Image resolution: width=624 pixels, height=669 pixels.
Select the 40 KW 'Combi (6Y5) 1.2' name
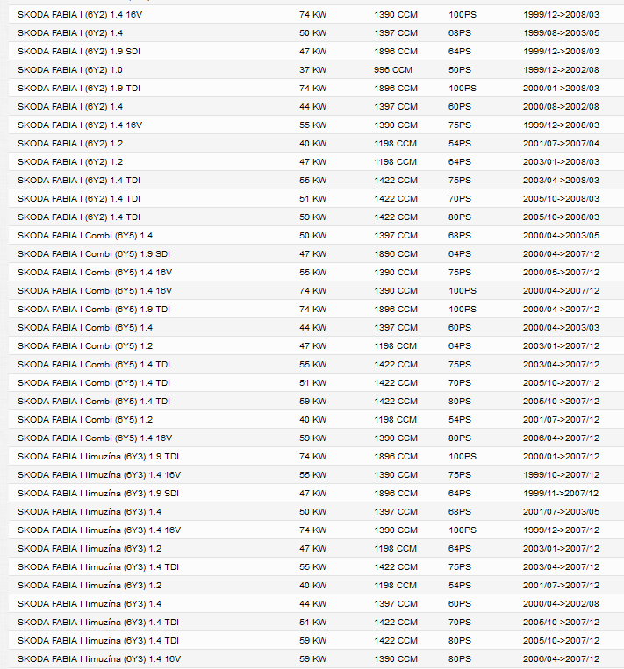click(85, 420)
